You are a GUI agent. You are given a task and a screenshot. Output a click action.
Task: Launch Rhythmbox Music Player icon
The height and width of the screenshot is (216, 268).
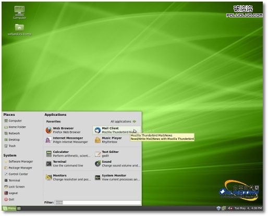(98, 140)
